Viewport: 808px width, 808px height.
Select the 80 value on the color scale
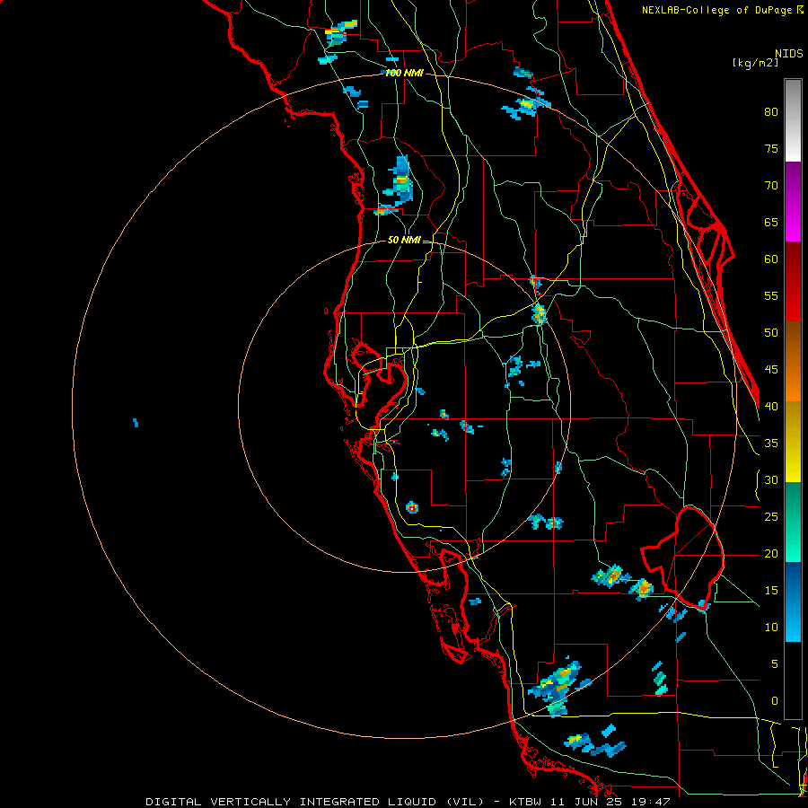click(x=771, y=112)
